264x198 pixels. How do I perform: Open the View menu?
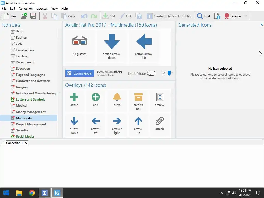[x=54, y=9]
